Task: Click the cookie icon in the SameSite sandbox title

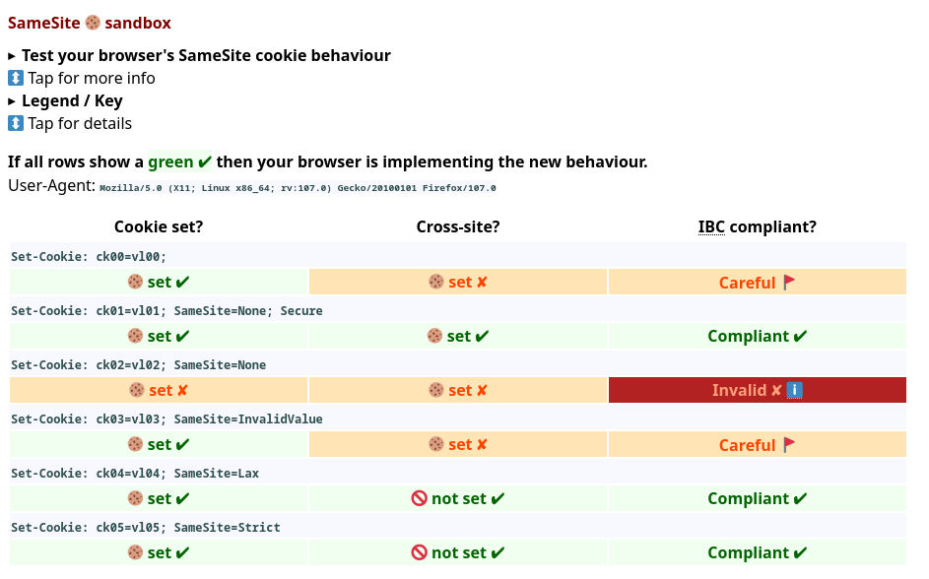Action: 91,22
